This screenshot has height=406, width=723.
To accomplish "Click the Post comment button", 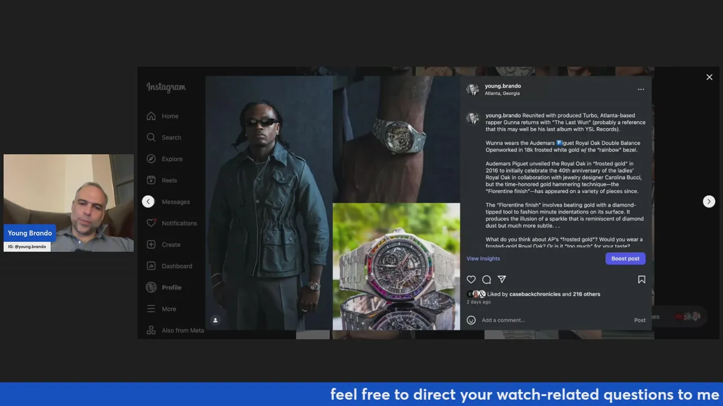I will click(639, 320).
